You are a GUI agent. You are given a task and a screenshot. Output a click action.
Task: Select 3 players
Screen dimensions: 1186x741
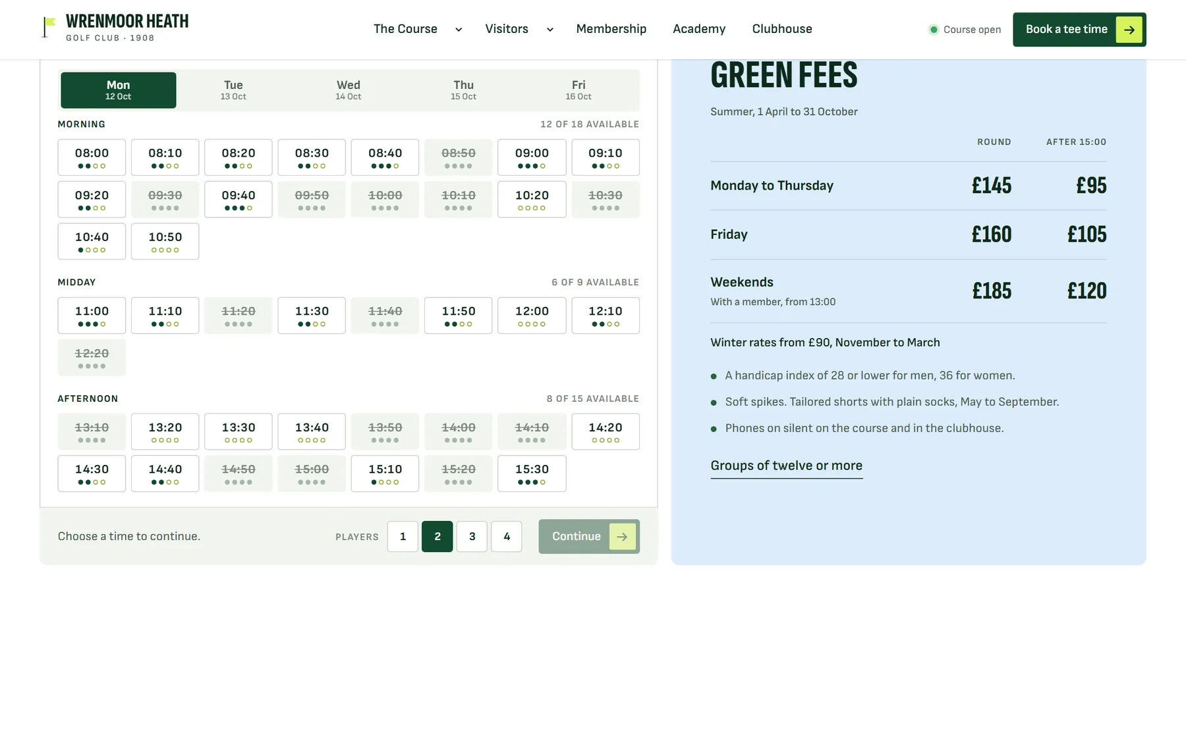472,537
